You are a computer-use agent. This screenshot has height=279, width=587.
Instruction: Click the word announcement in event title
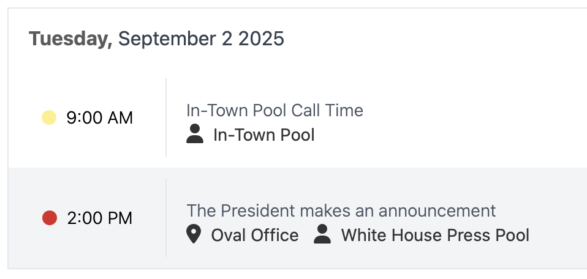coord(437,210)
